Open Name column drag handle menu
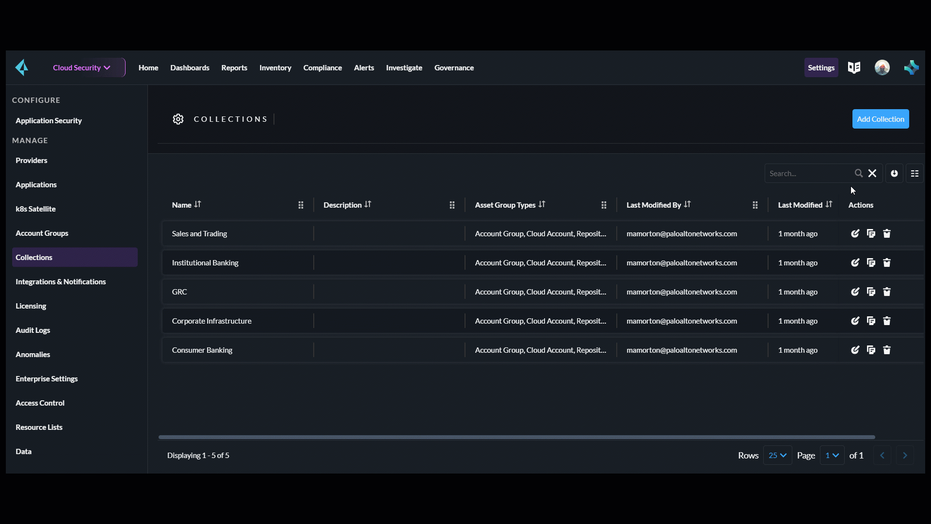Viewport: 931px width, 524px height. point(301,205)
